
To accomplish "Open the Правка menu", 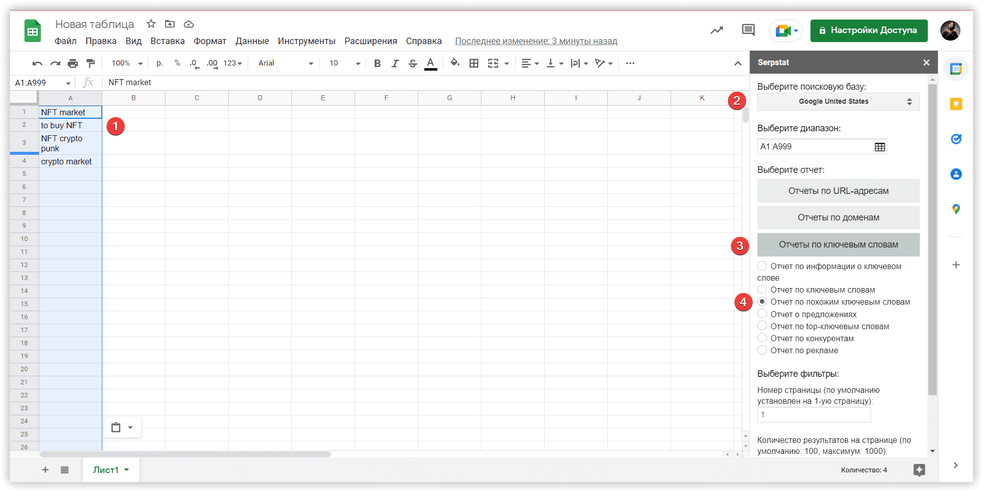I will click(101, 41).
